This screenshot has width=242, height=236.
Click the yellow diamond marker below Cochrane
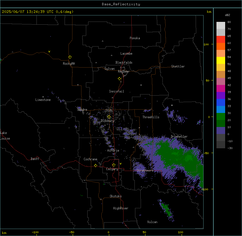coord(95,165)
